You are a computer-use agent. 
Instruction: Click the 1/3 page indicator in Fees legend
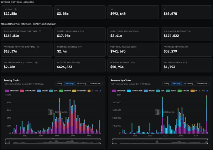pyautogui.click(x=96, y=91)
